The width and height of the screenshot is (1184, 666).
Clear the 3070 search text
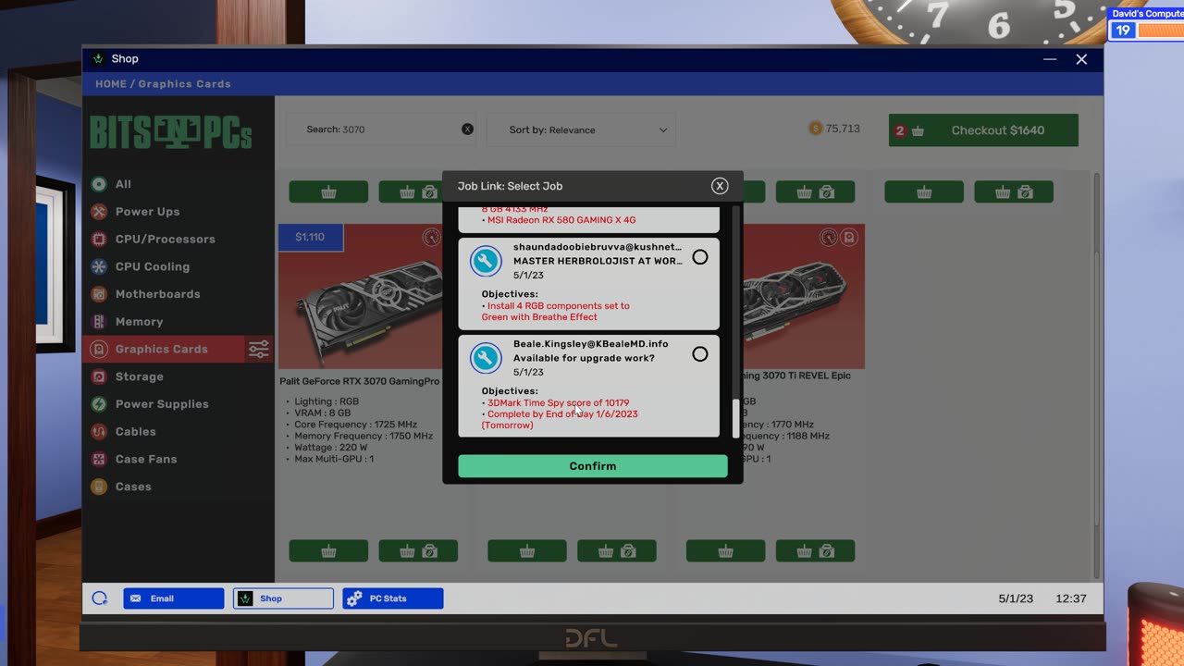[467, 129]
